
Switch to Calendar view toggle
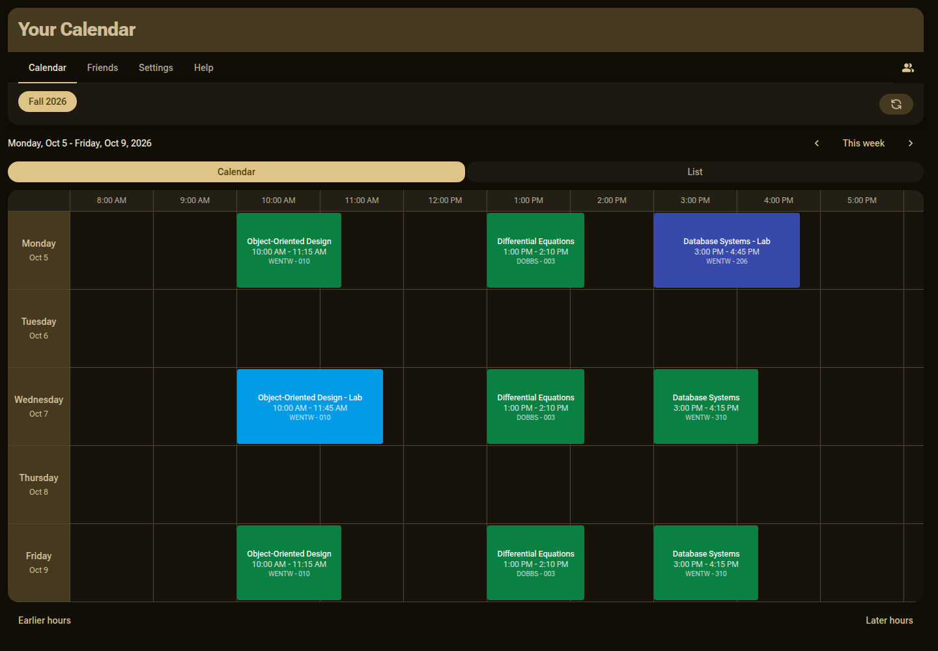pyautogui.click(x=236, y=172)
